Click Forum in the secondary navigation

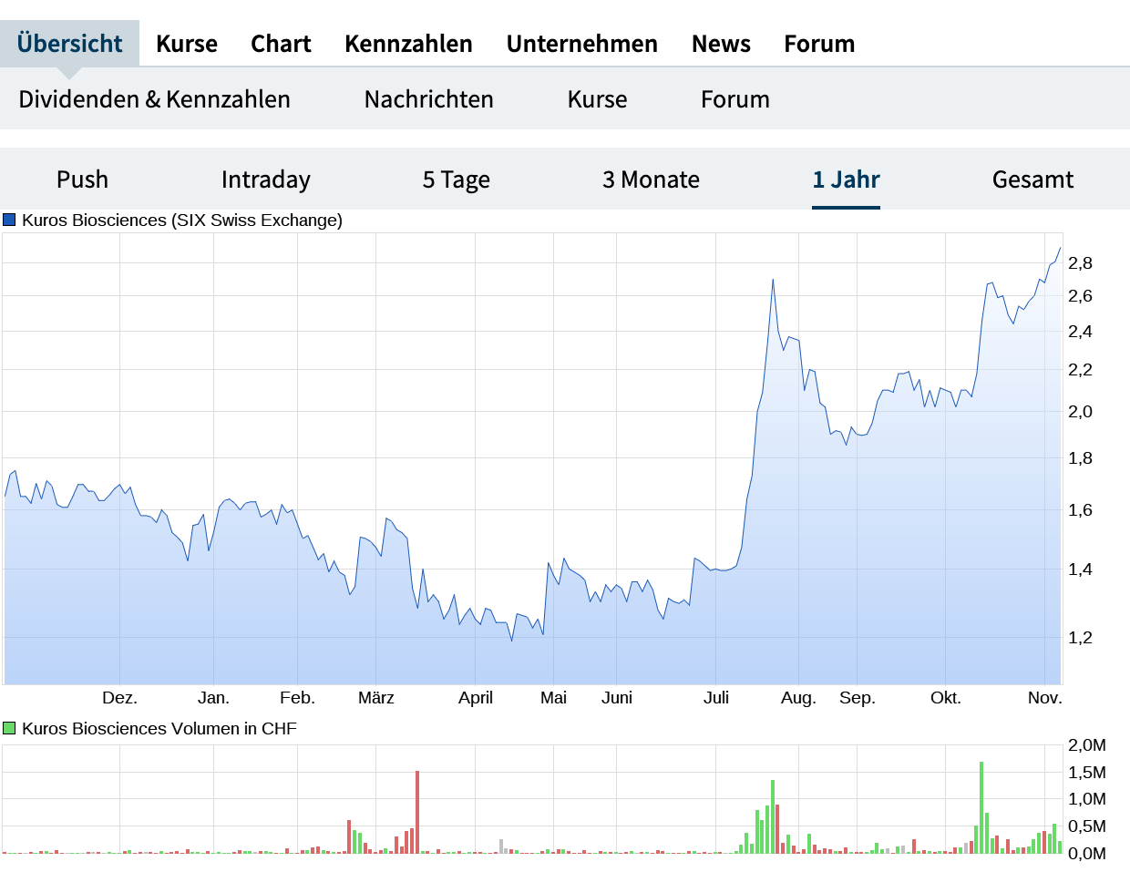(x=734, y=99)
